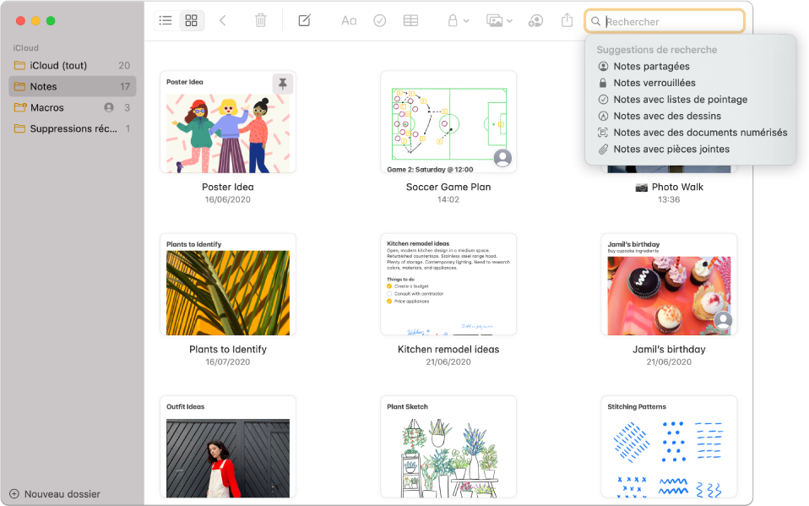Click camera emoji beside Photo Walk
The width and height of the screenshot is (809, 506).
pos(641,188)
